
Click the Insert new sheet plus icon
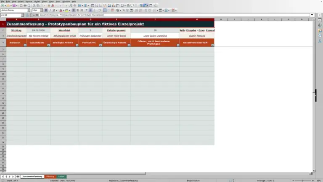18,177
